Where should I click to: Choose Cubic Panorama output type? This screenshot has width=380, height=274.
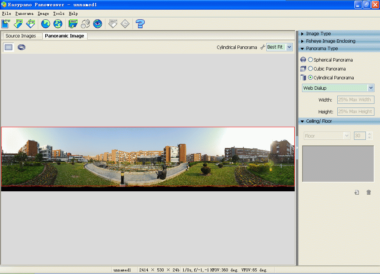[310, 69]
